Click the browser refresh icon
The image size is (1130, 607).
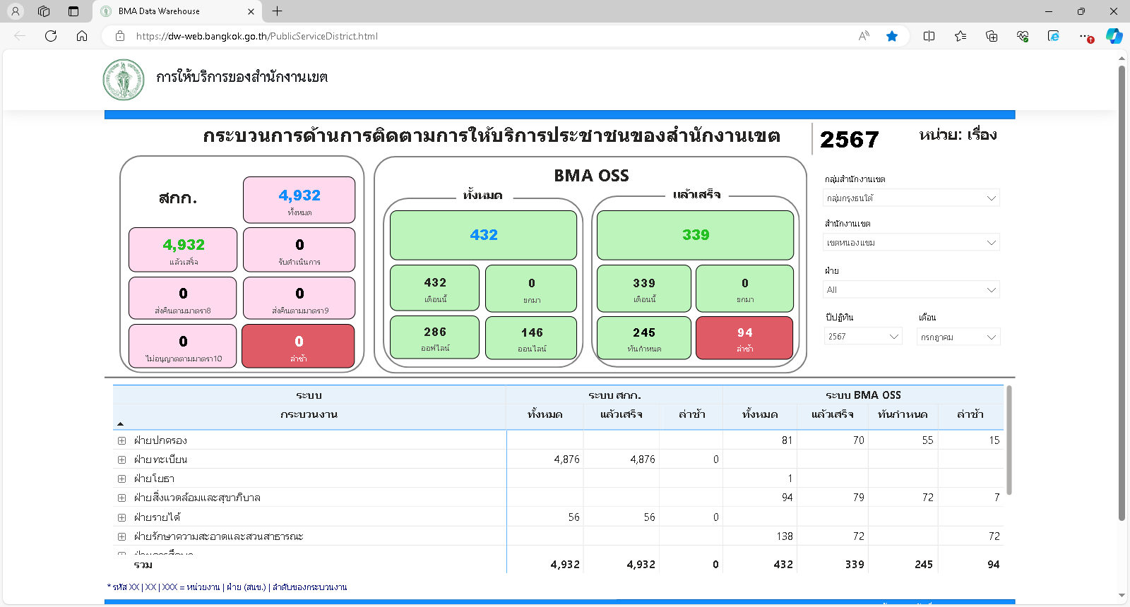tap(51, 36)
